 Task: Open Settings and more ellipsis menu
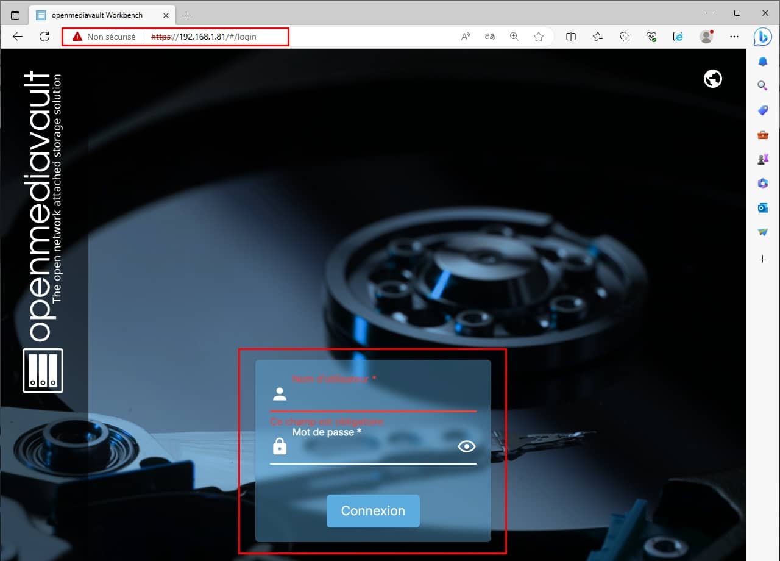tap(734, 37)
